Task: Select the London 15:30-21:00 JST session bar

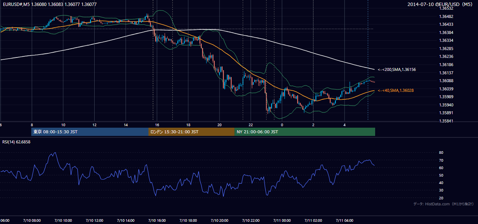Action: pos(191,132)
